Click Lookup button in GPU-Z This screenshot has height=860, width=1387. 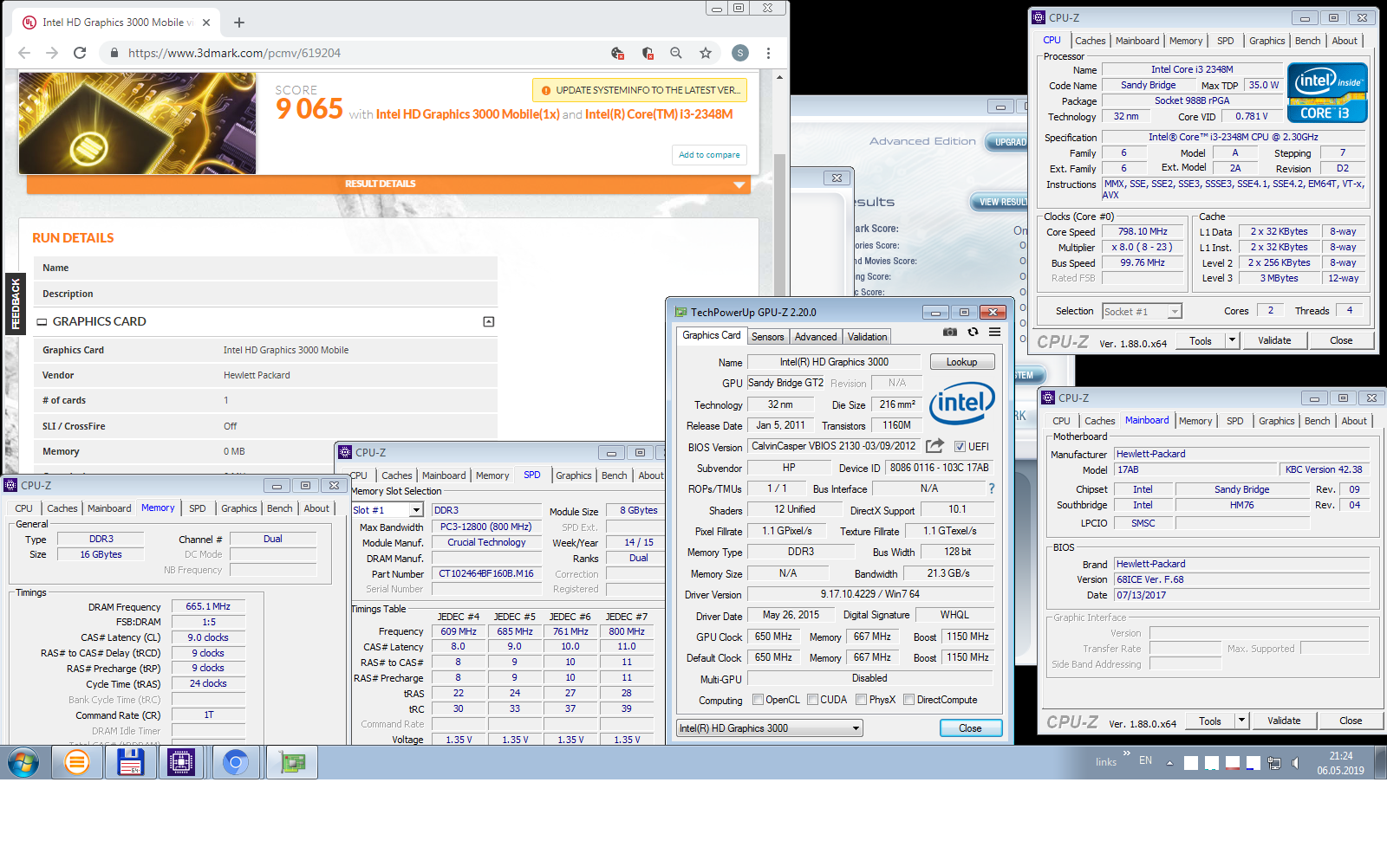coord(961,362)
